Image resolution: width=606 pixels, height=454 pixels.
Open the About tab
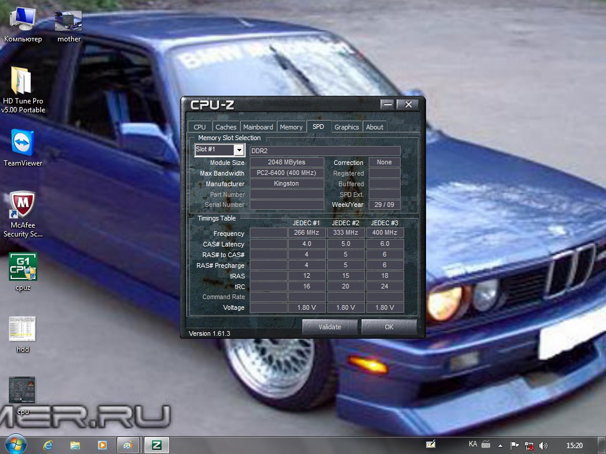coord(375,127)
